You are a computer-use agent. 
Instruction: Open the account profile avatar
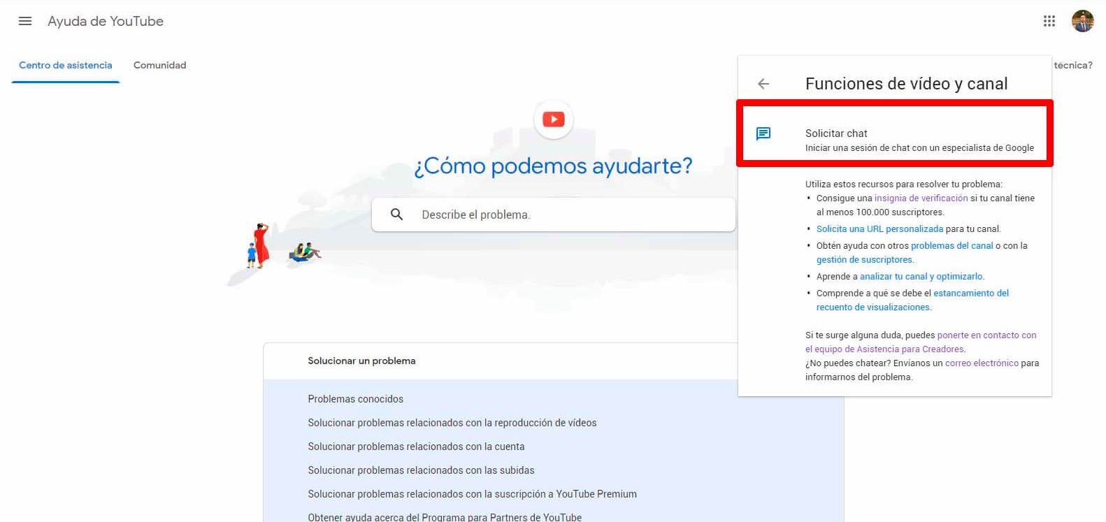(1082, 21)
